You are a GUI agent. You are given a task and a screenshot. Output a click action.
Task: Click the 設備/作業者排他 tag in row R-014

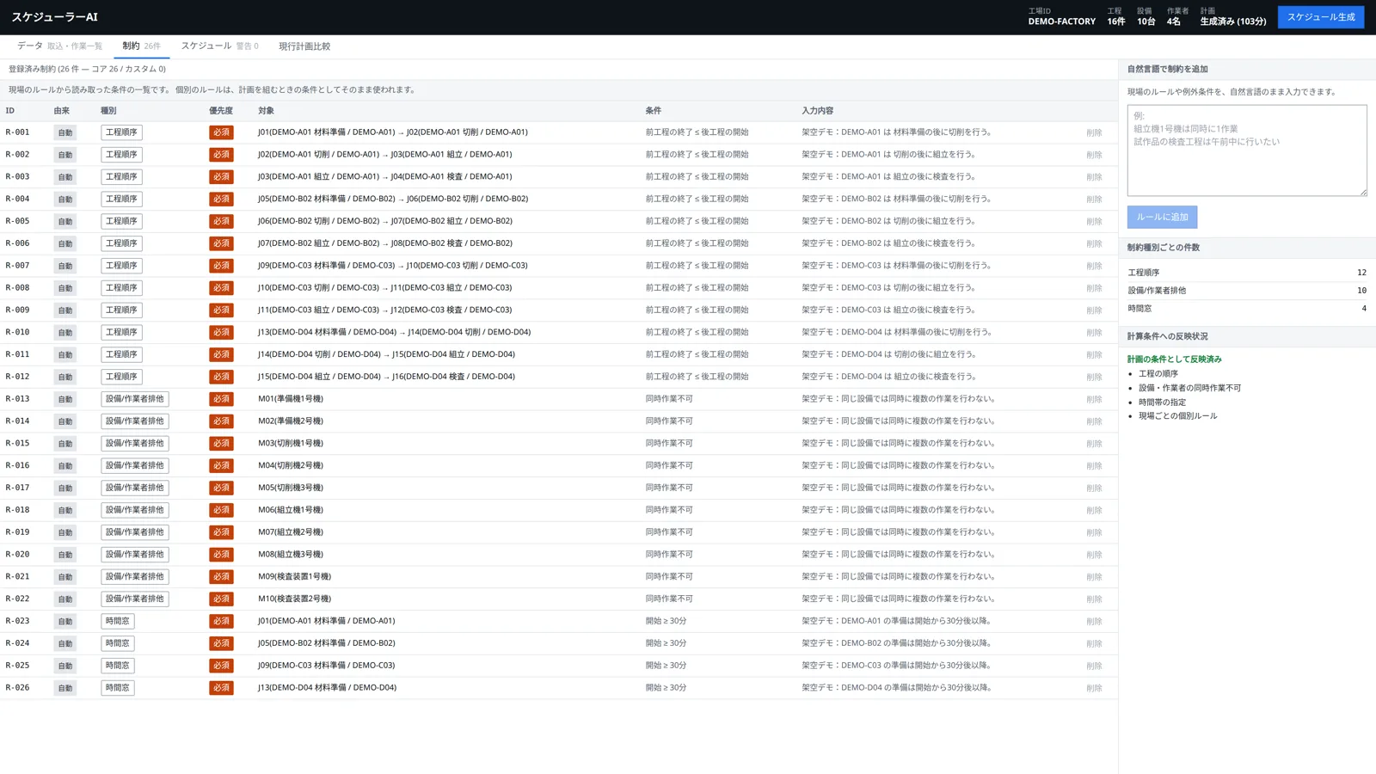pyautogui.click(x=134, y=421)
